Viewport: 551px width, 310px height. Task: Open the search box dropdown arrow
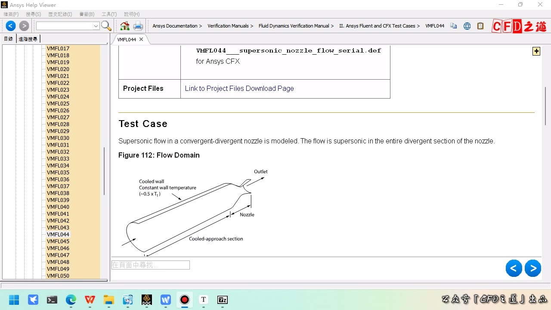(x=96, y=26)
